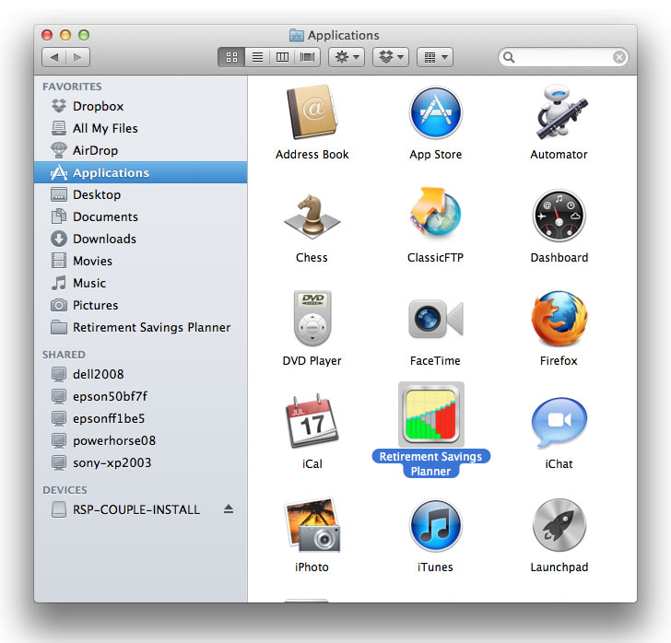Open AirDrop in the sidebar

point(140,150)
